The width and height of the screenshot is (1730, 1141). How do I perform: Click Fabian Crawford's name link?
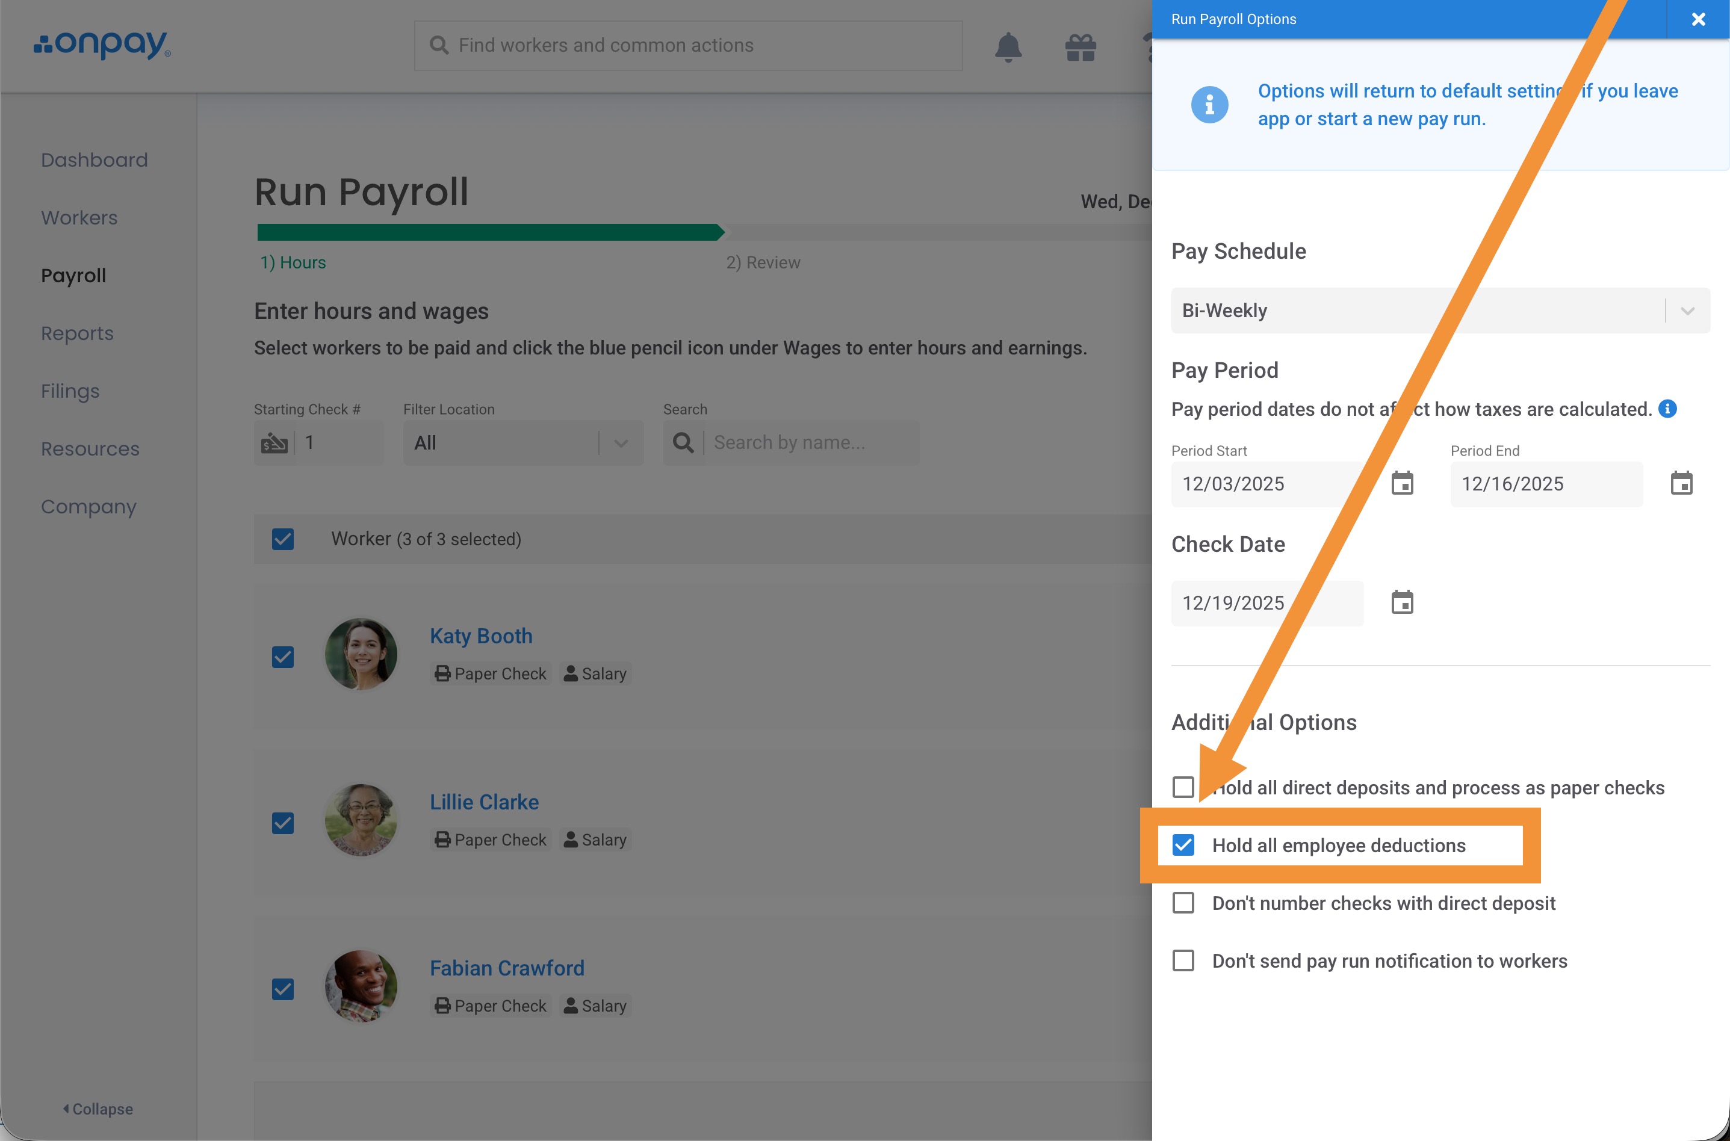click(507, 968)
